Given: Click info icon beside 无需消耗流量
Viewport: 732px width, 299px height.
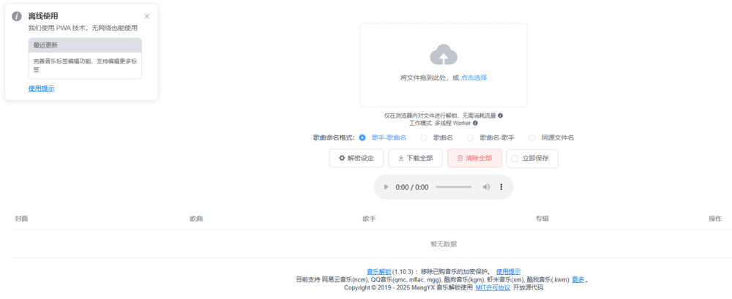Looking at the screenshot, I should [x=501, y=116].
